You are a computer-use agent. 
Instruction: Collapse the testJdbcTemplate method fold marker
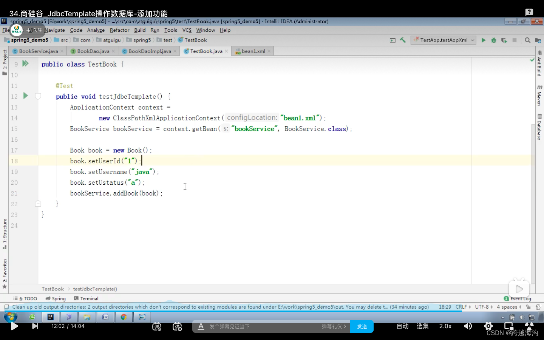point(38,96)
